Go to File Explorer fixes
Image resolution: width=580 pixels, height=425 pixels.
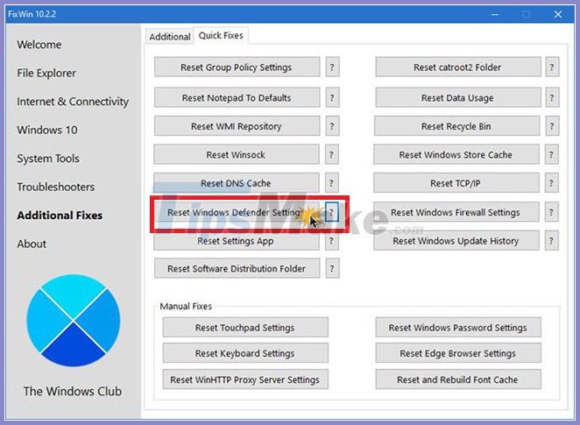click(x=46, y=73)
